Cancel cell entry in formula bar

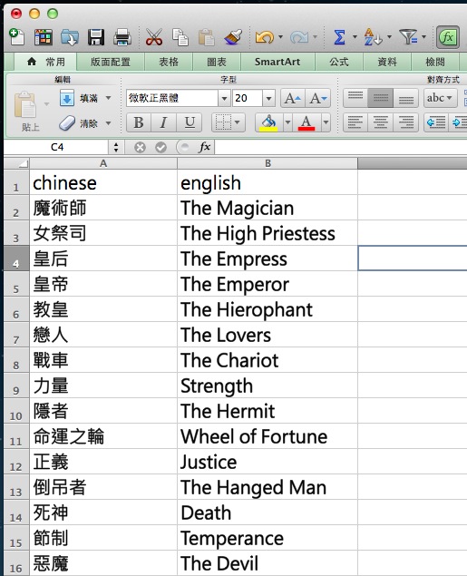[x=140, y=147]
